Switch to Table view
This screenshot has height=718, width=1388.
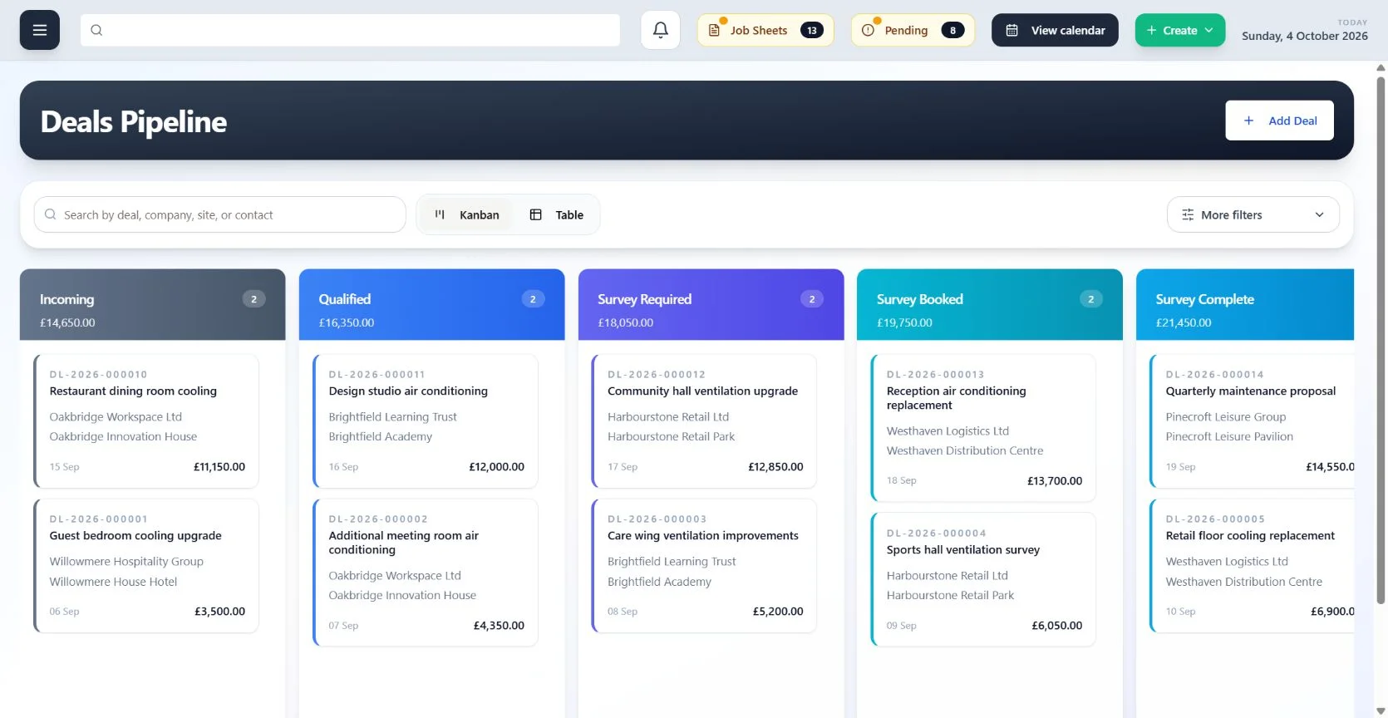(557, 214)
